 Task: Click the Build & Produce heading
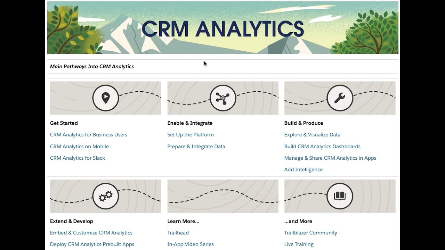pyautogui.click(x=304, y=123)
